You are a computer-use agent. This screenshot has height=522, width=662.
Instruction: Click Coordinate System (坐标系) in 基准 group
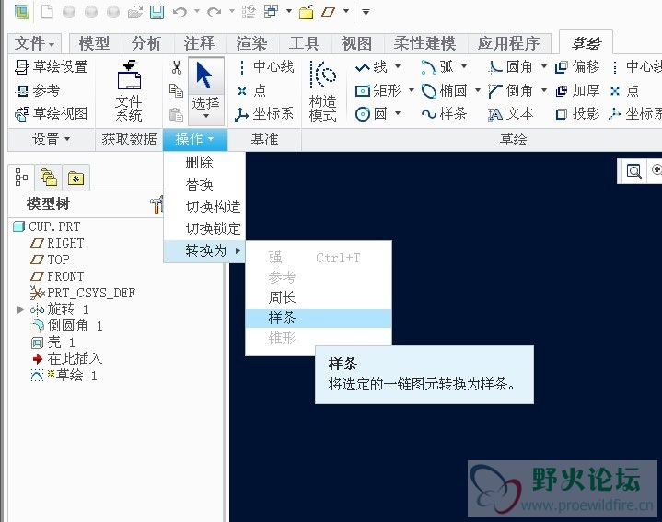pyautogui.click(x=264, y=114)
